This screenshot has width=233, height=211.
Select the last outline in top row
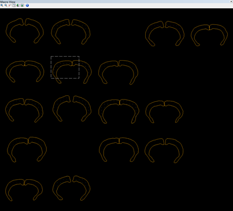(209, 35)
